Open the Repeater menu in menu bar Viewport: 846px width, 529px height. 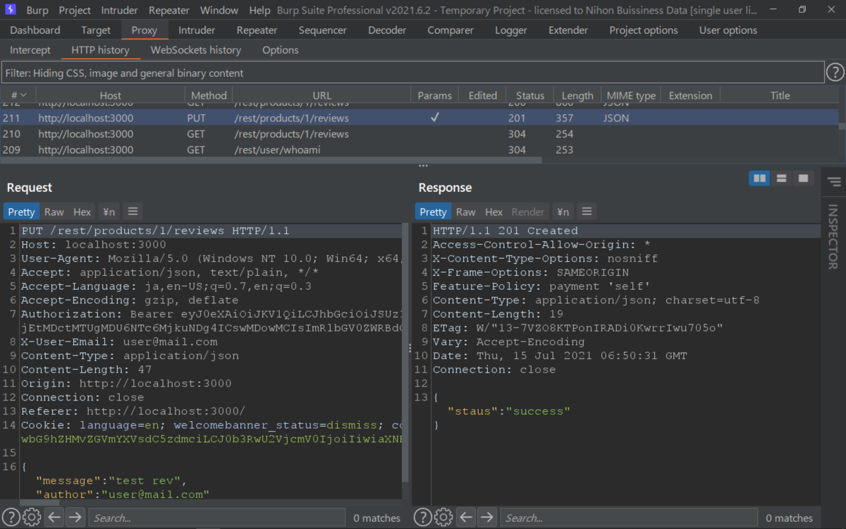point(170,11)
